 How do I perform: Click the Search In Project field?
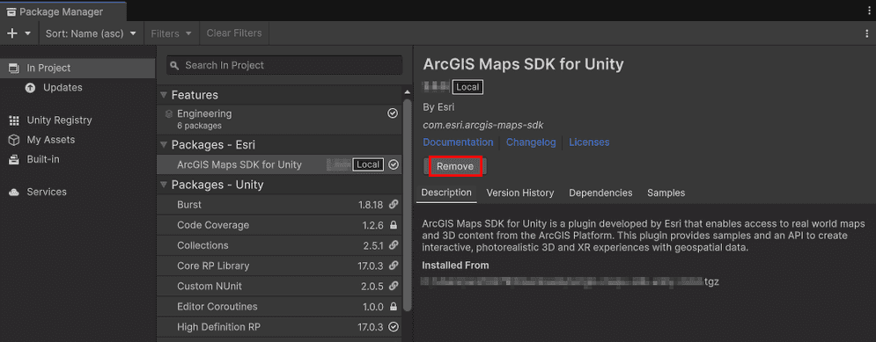click(x=284, y=65)
